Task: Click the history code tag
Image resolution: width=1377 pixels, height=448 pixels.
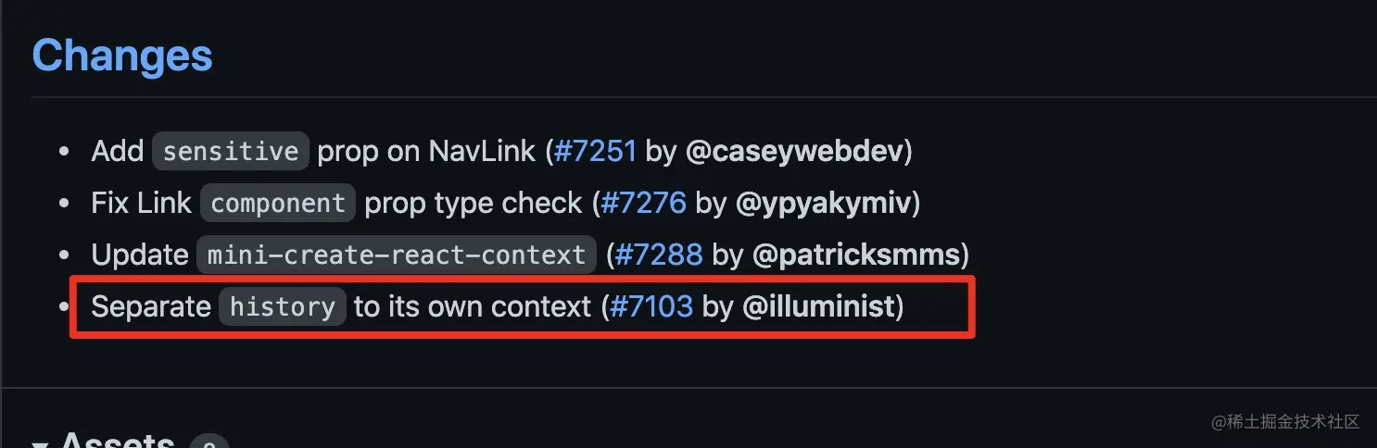Action: click(x=283, y=306)
